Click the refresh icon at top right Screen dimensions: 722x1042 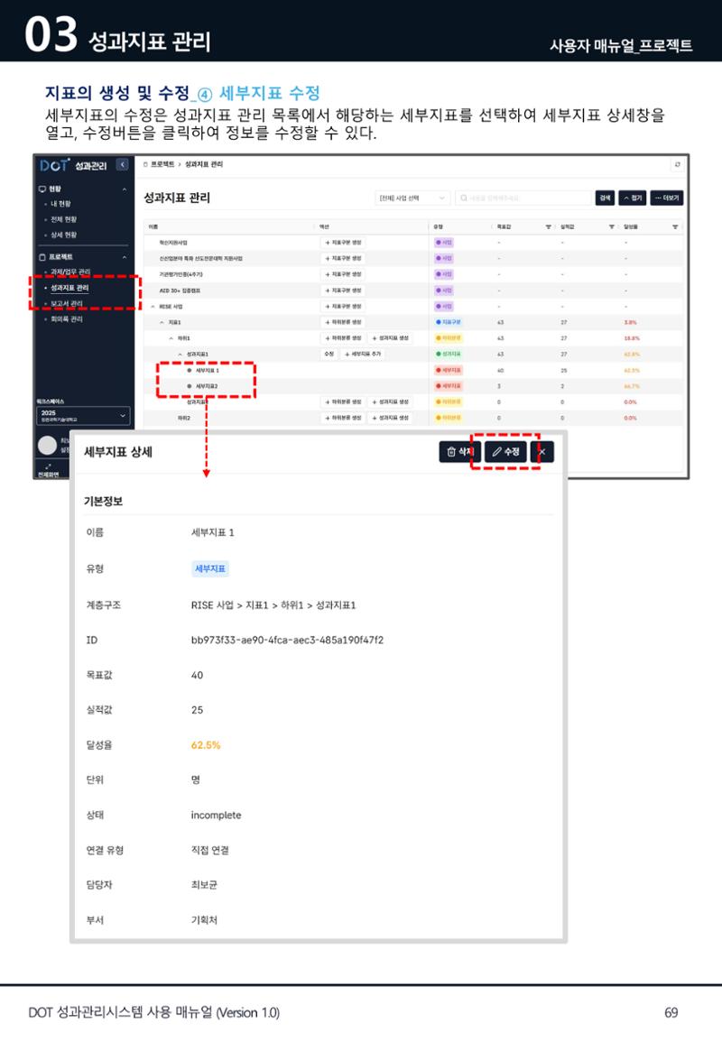pyautogui.click(x=677, y=165)
